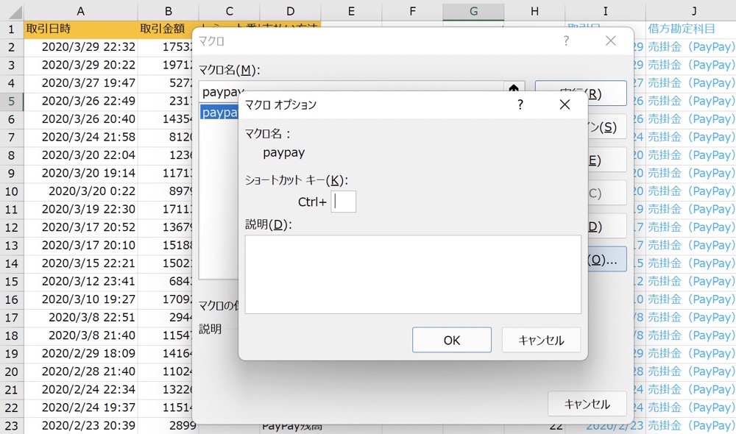Click the Options (O)... button in Macro dialog
The height and width of the screenshot is (434, 736).
click(606, 260)
